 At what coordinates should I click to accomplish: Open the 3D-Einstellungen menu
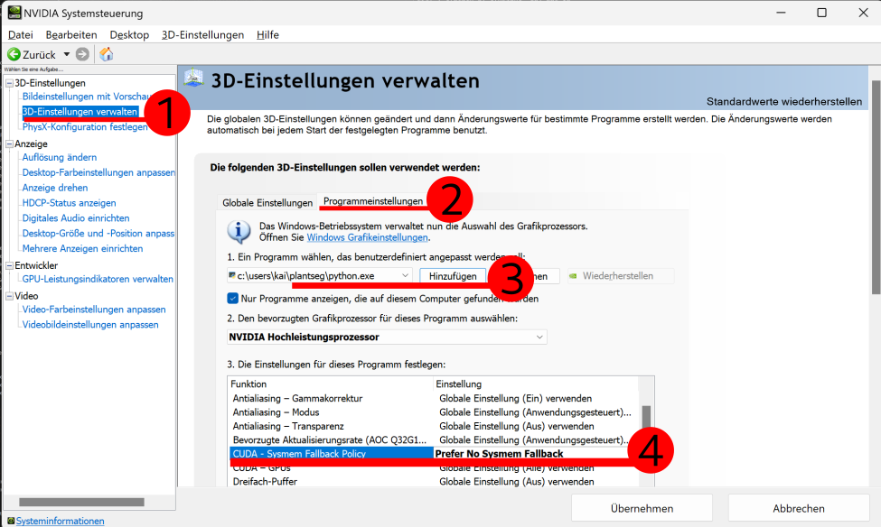pos(202,34)
